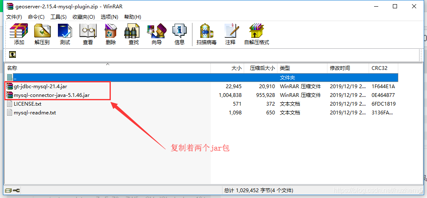
Task: Open the 工具(S) menu
Action: coord(59,17)
